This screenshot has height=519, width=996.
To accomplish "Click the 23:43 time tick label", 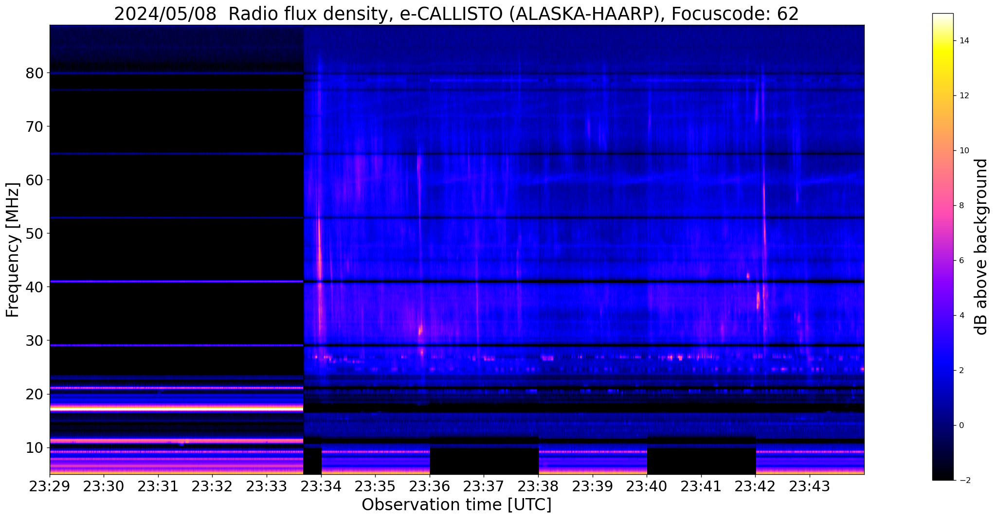I will click(x=810, y=486).
